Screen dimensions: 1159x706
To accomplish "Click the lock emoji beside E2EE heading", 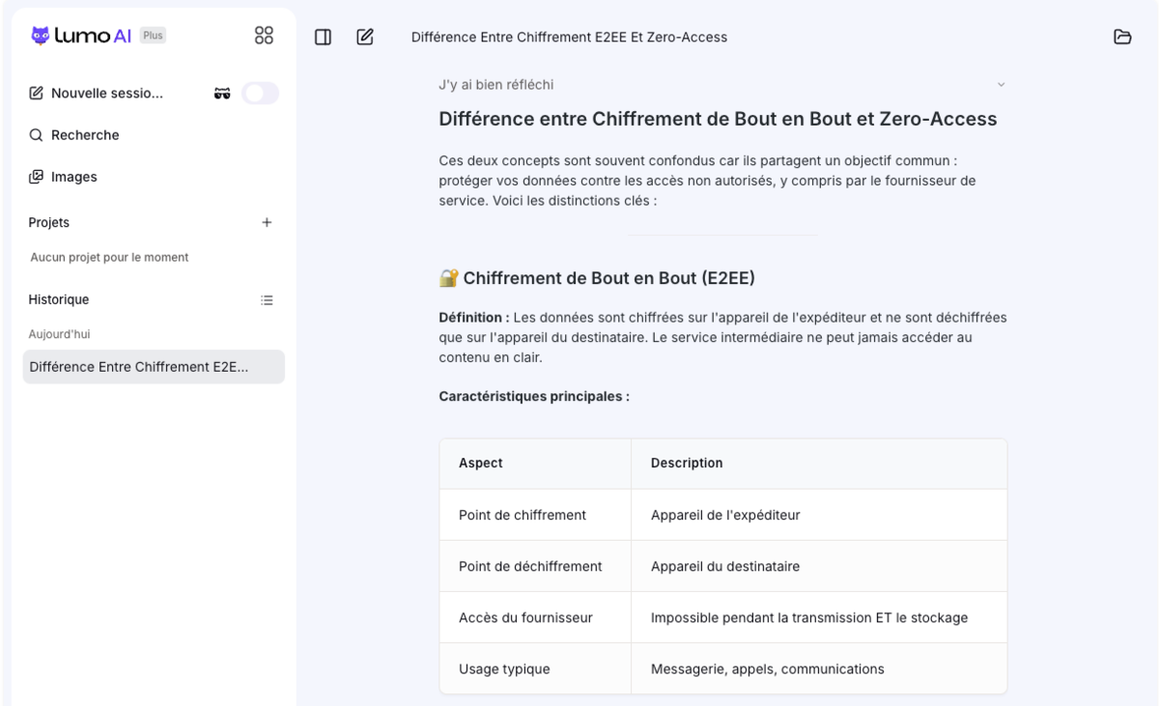I will 448,278.
